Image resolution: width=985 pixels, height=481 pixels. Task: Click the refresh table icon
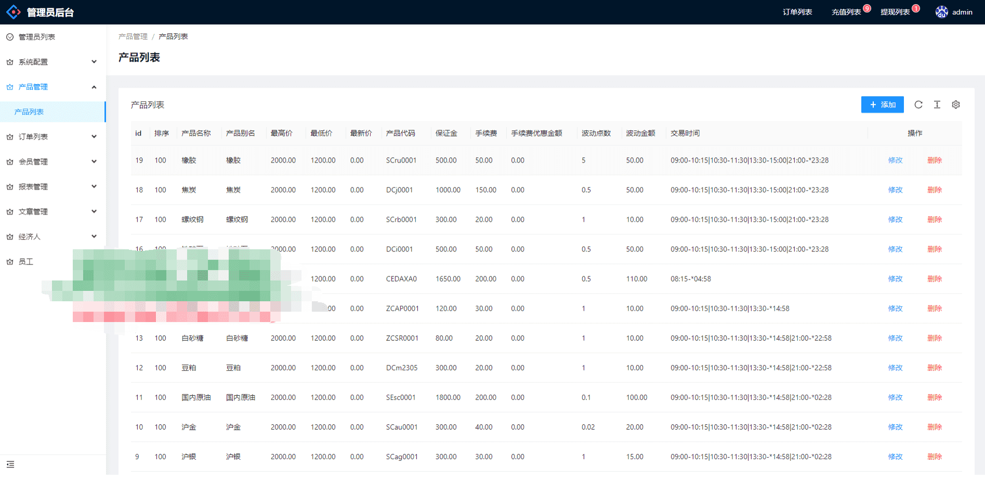(x=918, y=104)
